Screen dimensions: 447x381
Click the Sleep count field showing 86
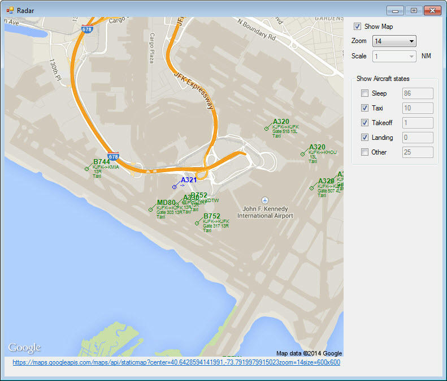[x=418, y=93]
